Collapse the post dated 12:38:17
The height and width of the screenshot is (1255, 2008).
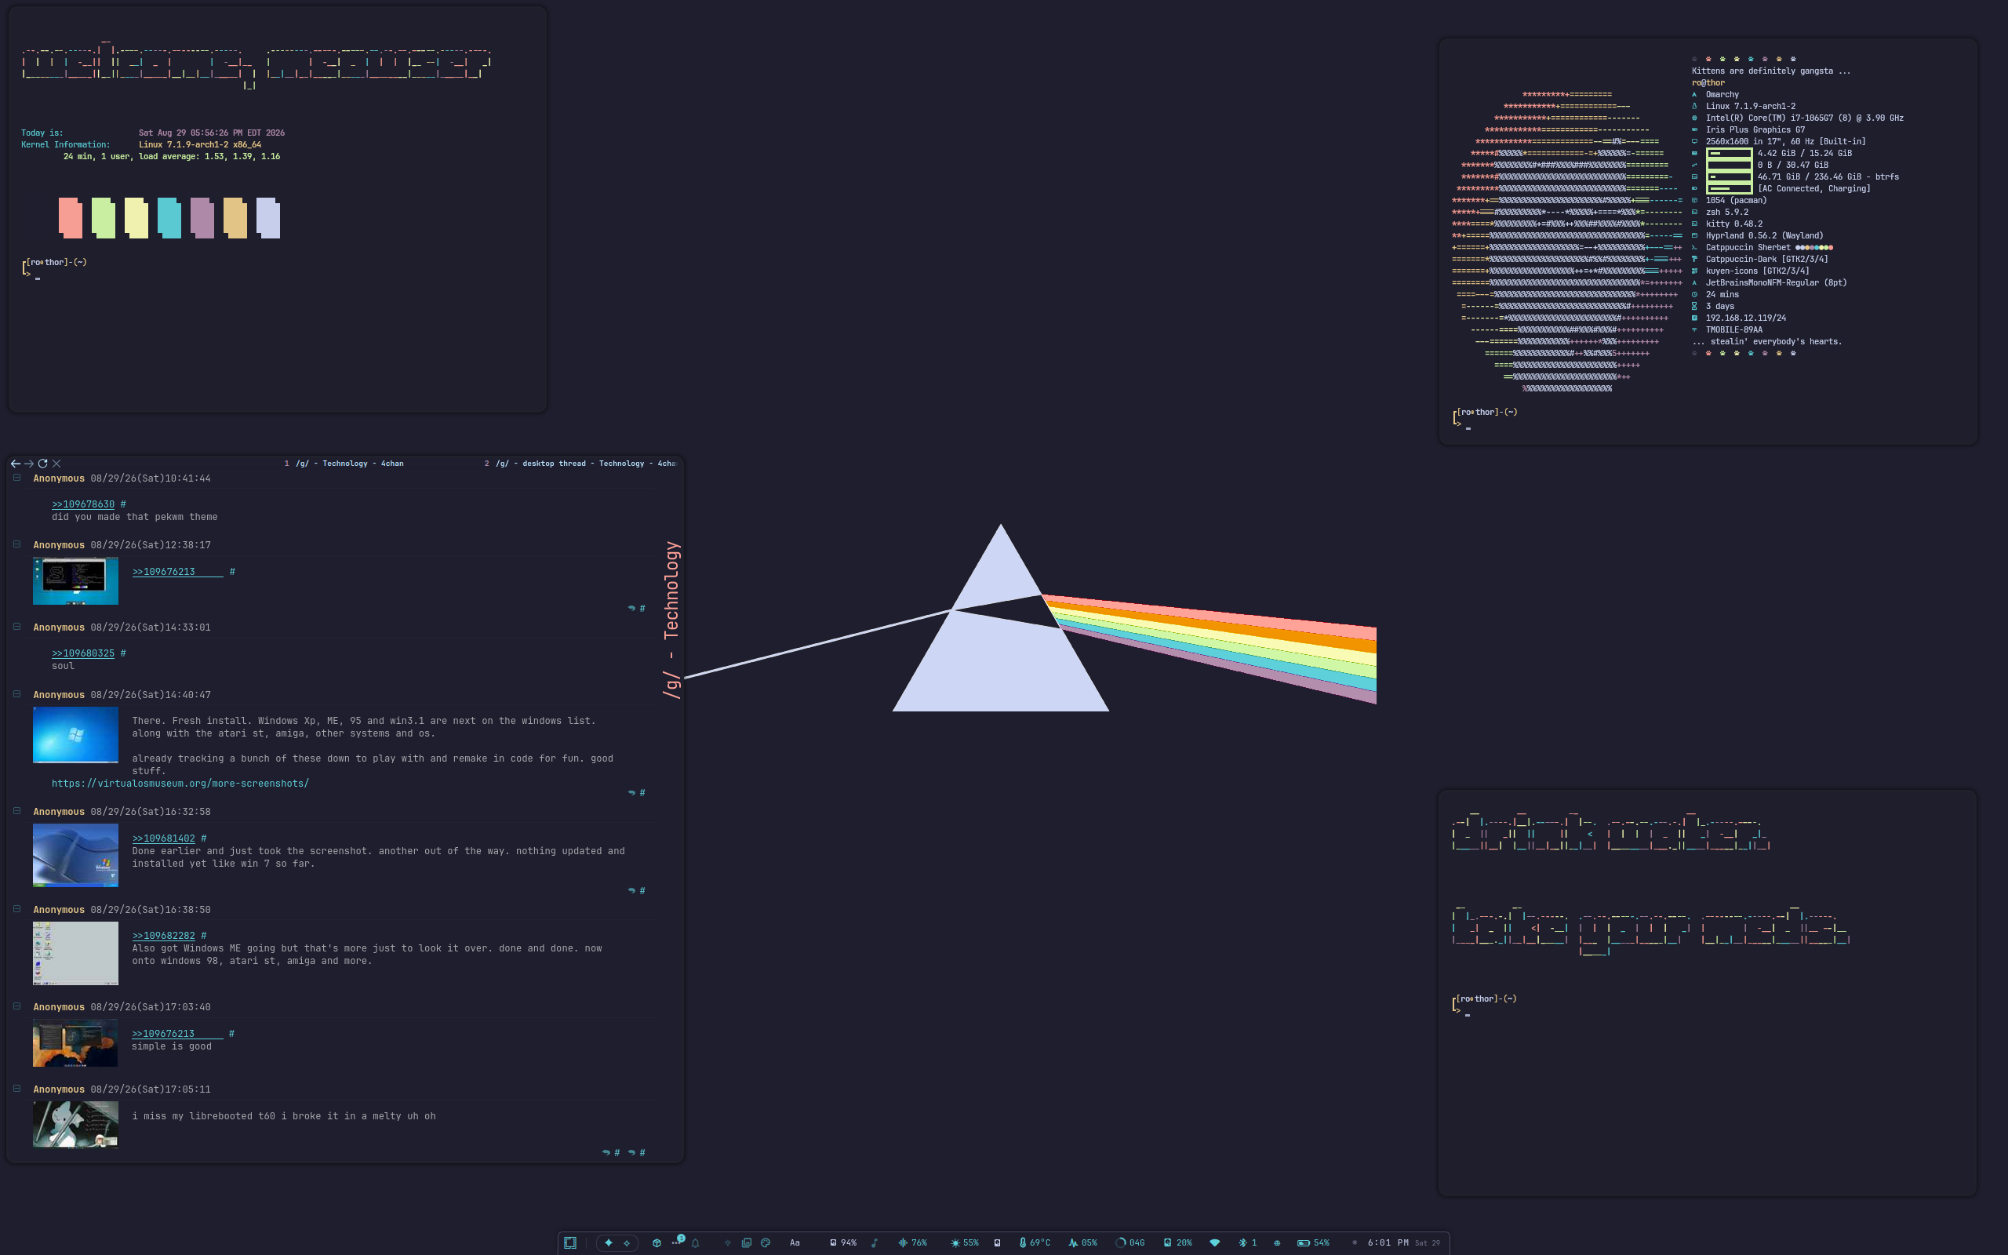pyautogui.click(x=16, y=544)
